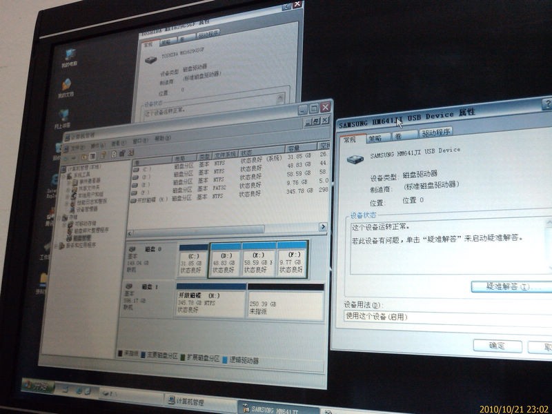Open the device usage dropdown
This screenshot has width=552, height=414.
tap(447, 317)
